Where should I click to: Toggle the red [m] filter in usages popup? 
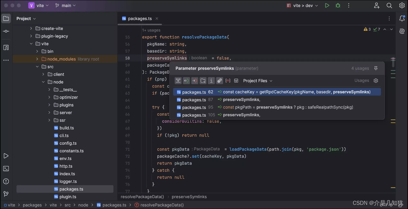coord(228,81)
